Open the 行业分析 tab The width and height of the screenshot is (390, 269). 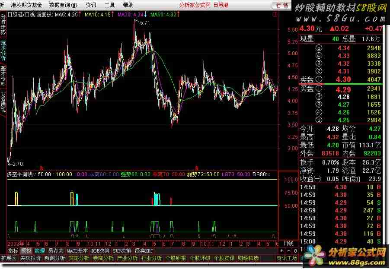point(152,258)
